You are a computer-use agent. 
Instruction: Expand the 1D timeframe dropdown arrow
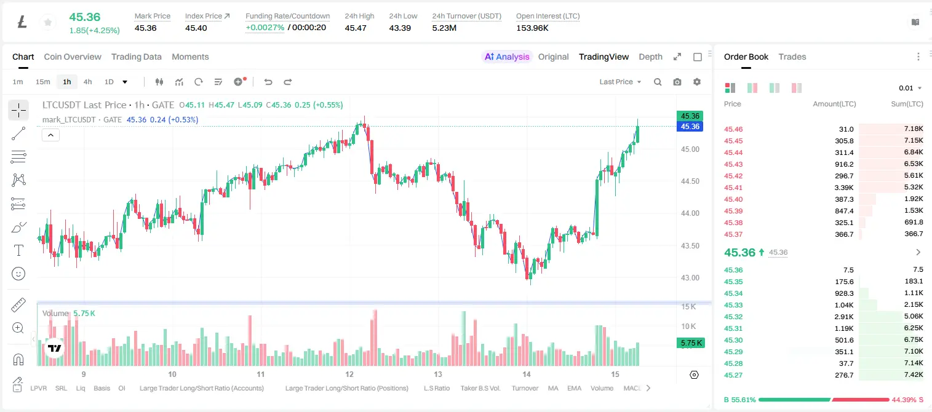coord(125,82)
